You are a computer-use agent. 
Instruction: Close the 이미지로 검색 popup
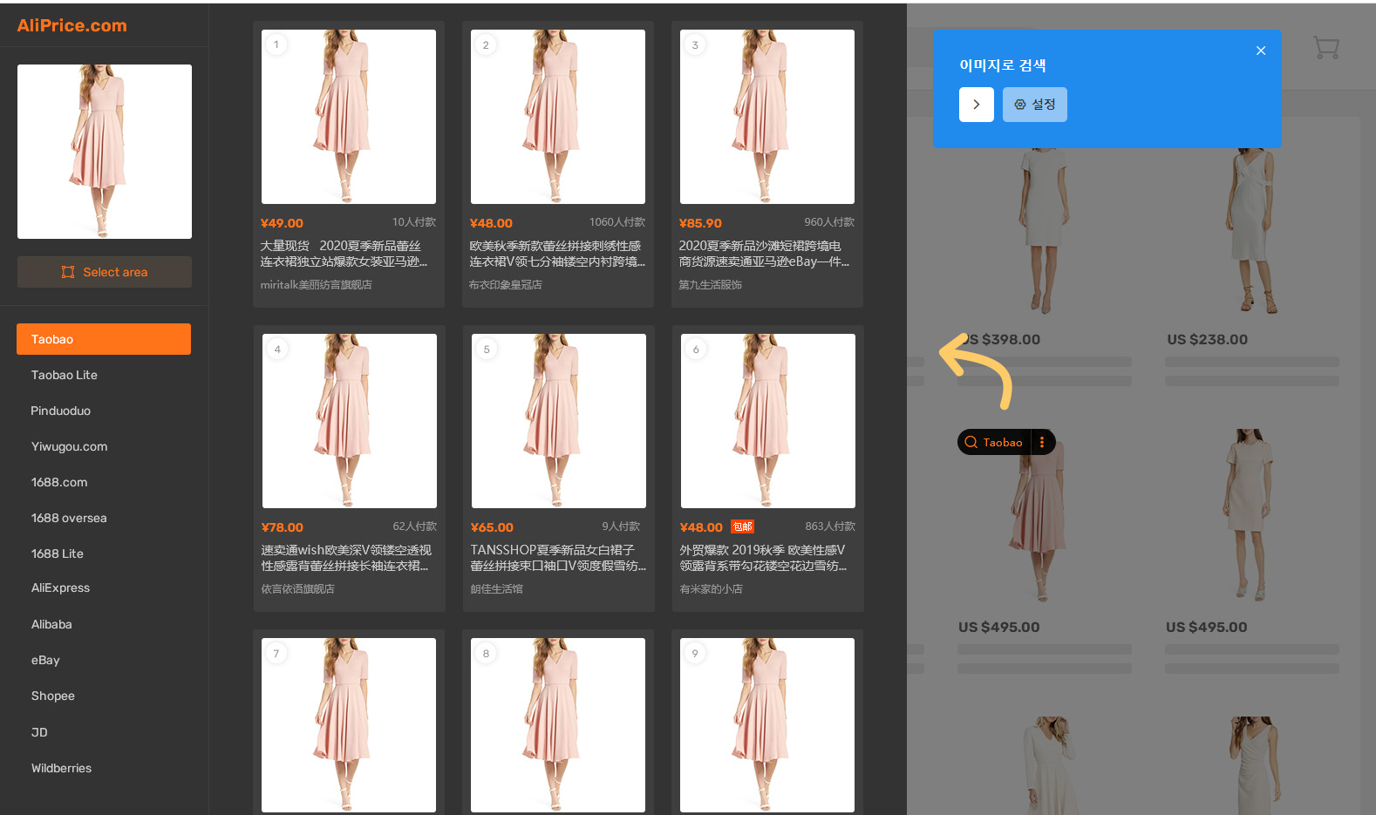[1261, 51]
